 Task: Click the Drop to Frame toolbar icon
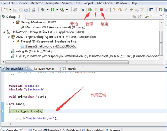pos(136,10)
